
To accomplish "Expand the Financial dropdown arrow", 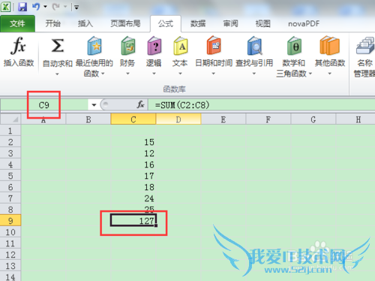I will click(x=127, y=74).
